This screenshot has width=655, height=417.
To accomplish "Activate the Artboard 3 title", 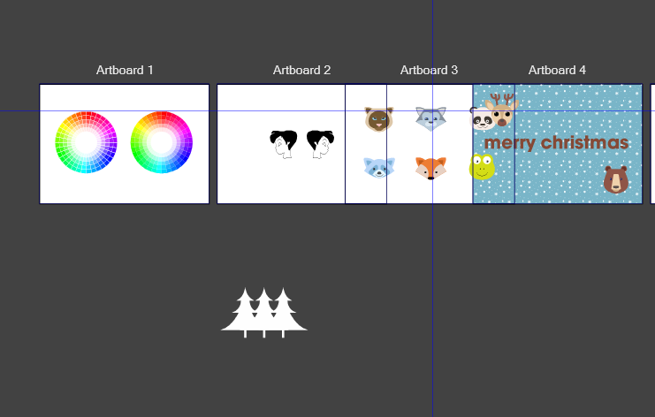I will coord(429,70).
